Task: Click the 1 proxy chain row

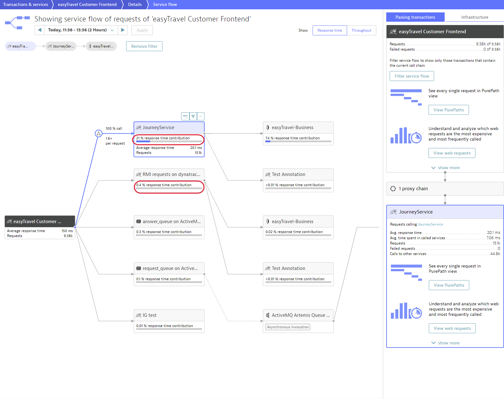Action: 445,189
